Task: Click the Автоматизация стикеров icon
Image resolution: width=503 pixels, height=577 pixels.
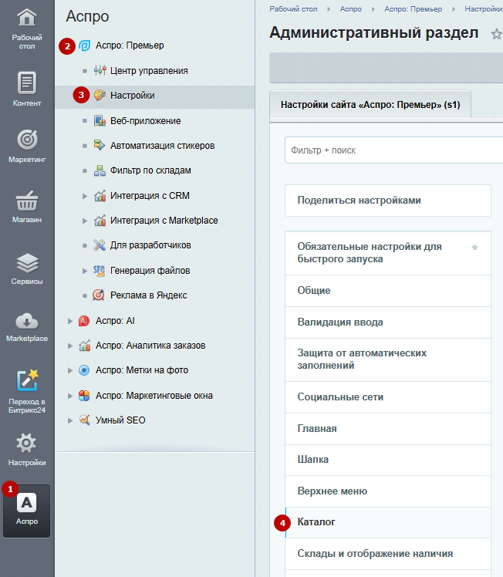Action: tap(100, 145)
